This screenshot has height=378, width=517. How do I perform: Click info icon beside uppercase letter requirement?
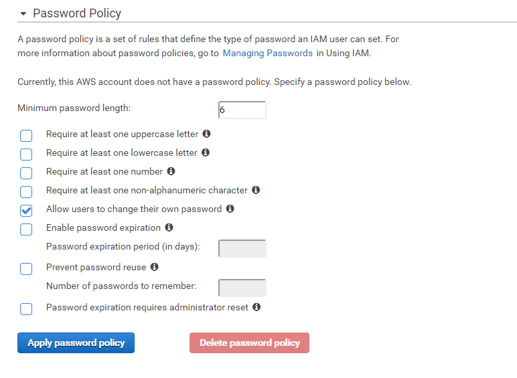[206, 134]
